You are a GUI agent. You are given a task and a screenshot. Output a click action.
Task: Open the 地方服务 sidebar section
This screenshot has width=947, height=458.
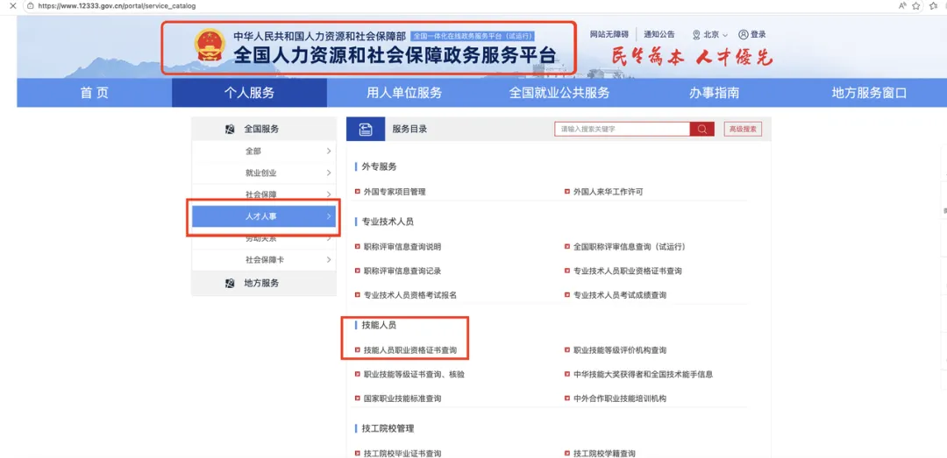click(x=264, y=283)
